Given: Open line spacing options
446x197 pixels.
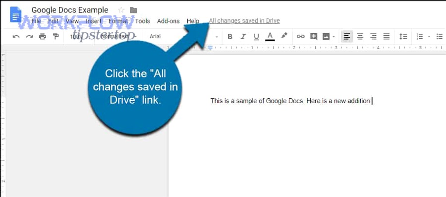Looking at the screenshot, I should [403, 36].
